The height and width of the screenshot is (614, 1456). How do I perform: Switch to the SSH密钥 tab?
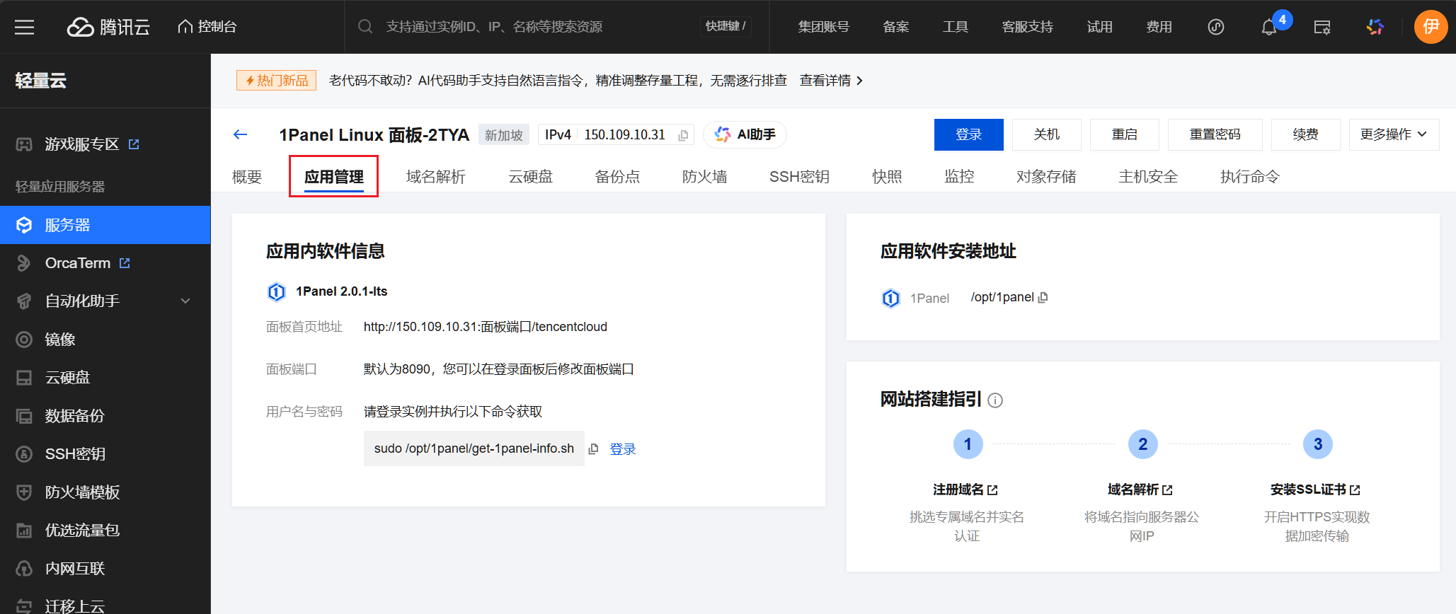pos(799,177)
